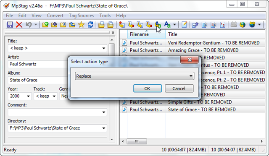Click the Tag Sources globe icon
The width and height of the screenshot is (269, 156).
(x=252, y=25)
